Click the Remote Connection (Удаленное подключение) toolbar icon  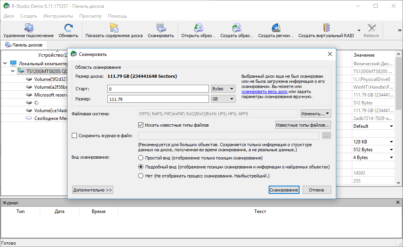coord(29,27)
